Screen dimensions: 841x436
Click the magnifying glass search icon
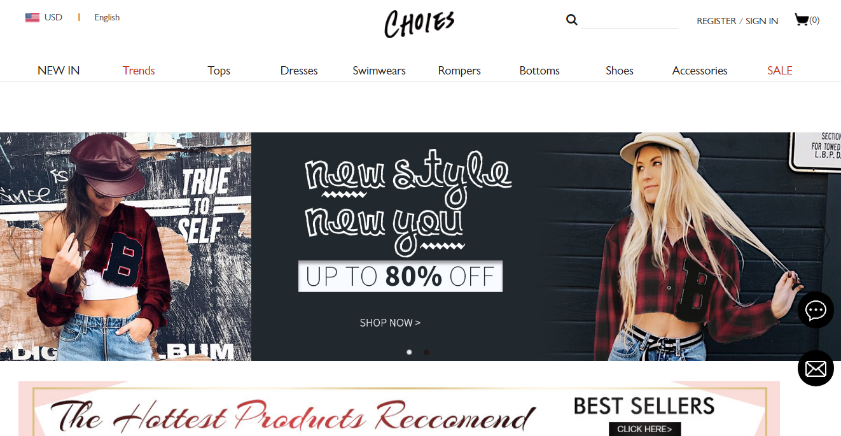point(572,20)
